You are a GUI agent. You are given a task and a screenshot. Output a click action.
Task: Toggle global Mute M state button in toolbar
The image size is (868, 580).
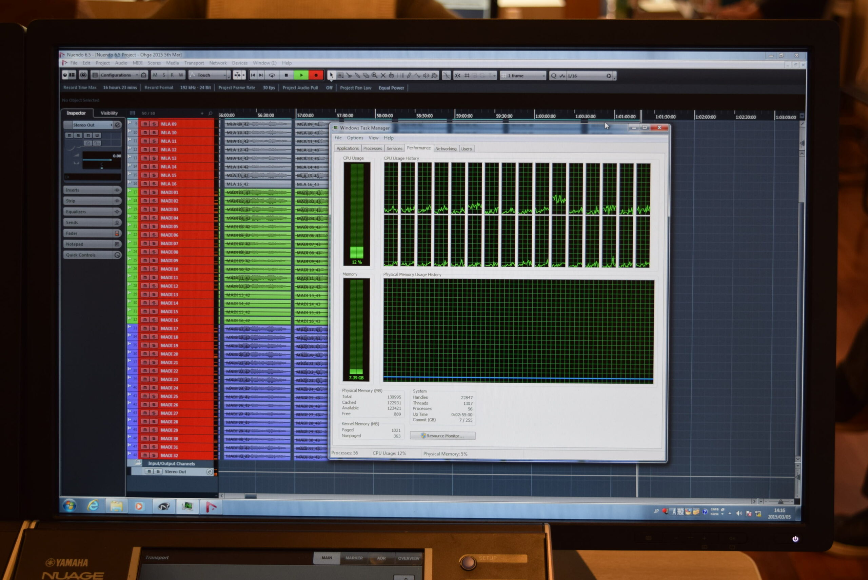point(155,75)
